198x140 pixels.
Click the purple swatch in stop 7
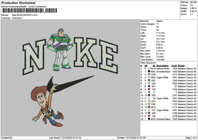[149, 86]
